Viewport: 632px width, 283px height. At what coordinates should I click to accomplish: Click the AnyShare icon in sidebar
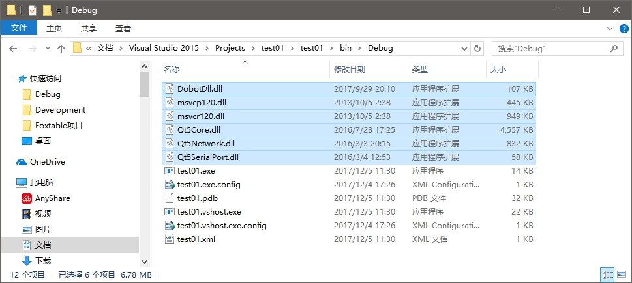(27, 198)
